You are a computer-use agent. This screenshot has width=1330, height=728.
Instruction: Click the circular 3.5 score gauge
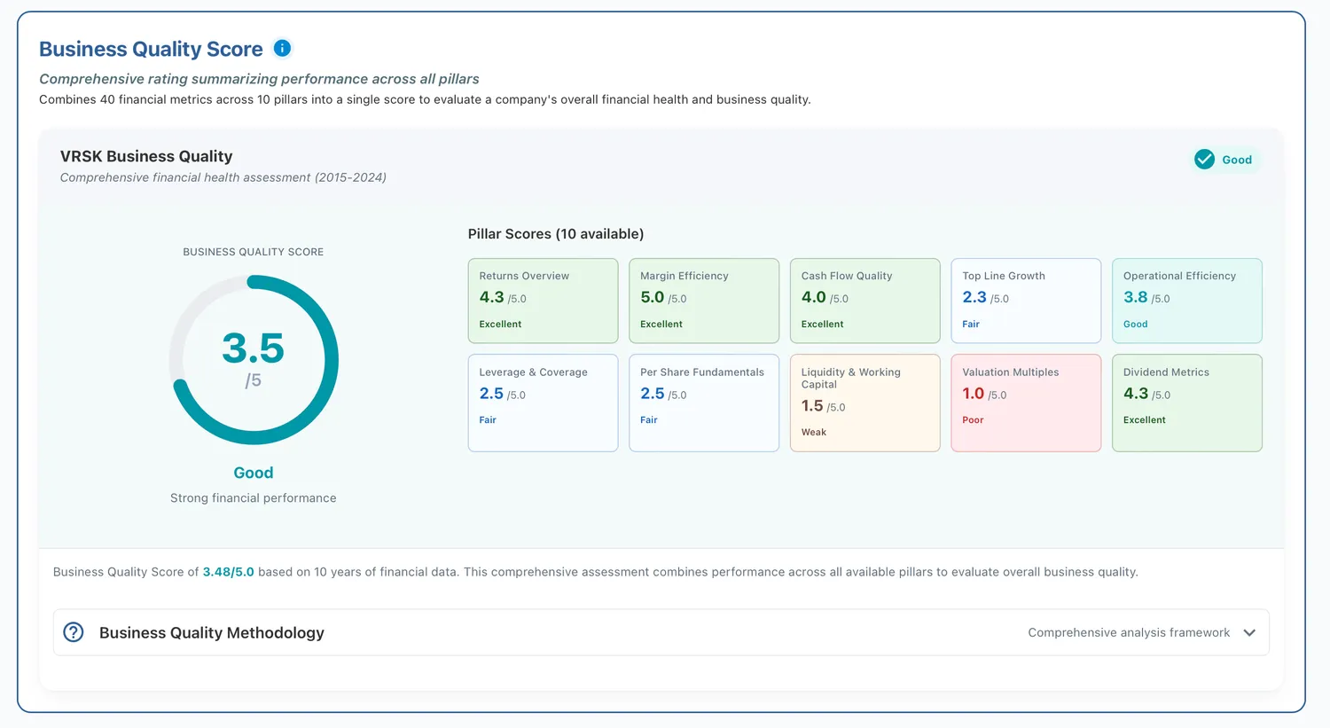(254, 360)
